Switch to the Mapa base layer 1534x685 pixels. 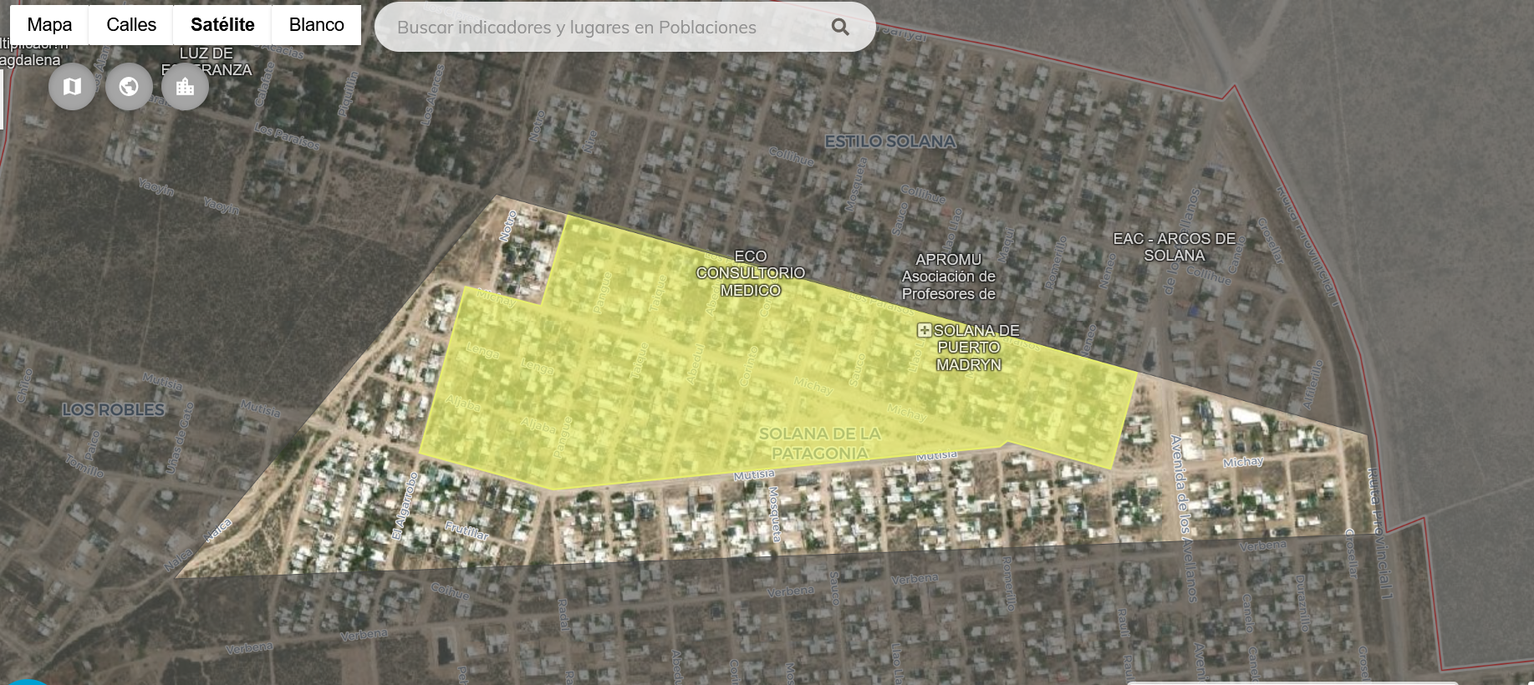coord(49,25)
